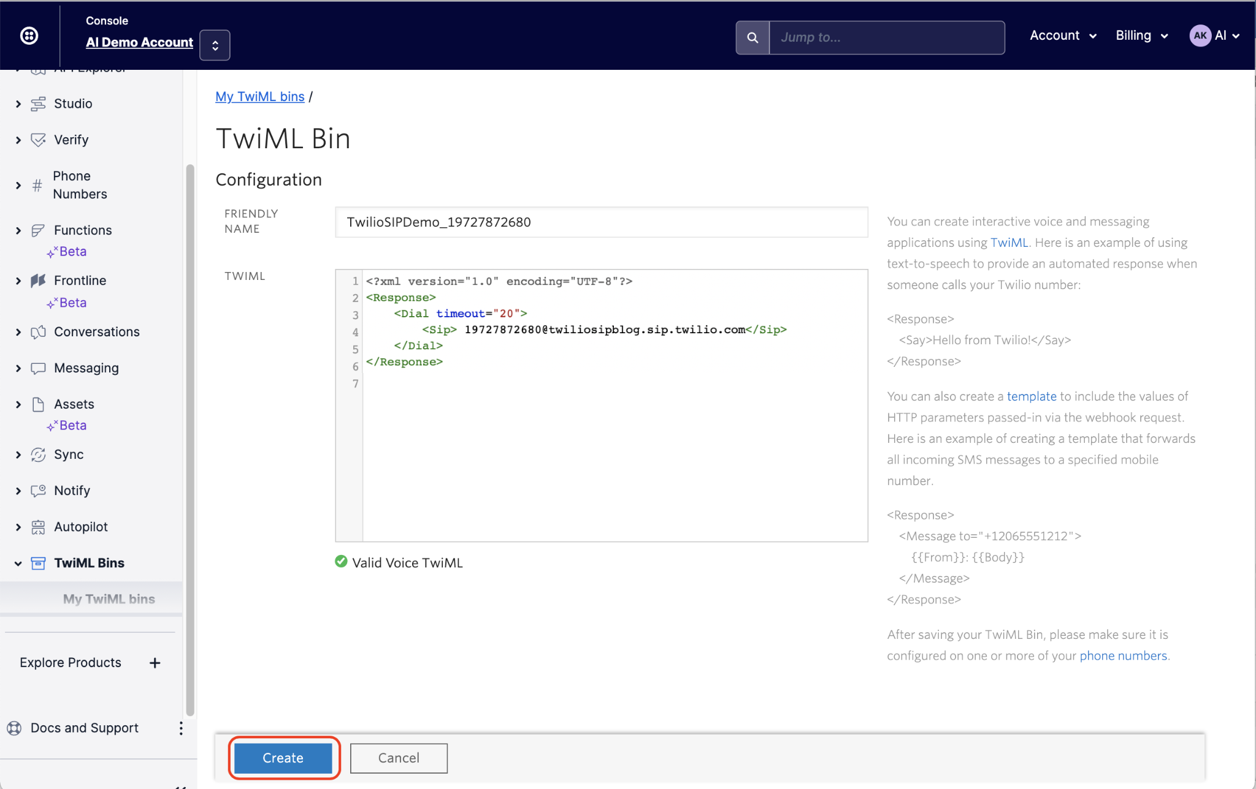The height and width of the screenshot is (789, 1256).
Task: Expand the Notify section chevron
Action: (18, 491)
